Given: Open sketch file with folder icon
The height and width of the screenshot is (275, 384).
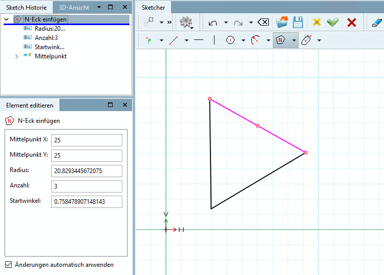Looking at the screenshot, I should point(282,23).
